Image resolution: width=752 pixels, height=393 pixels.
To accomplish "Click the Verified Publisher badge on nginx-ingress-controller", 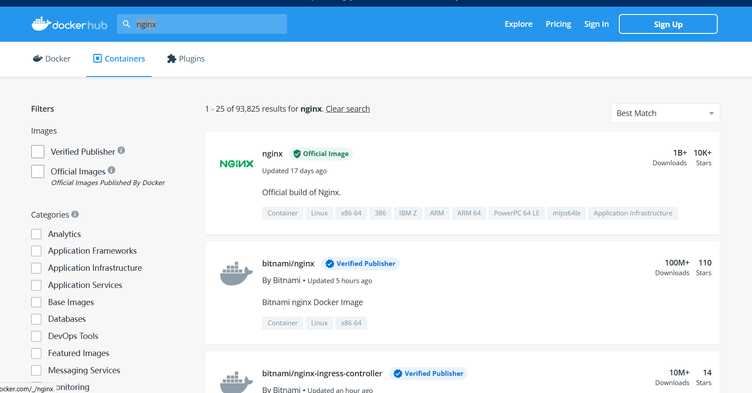I will pyautogui.click(x=428, y=374).
